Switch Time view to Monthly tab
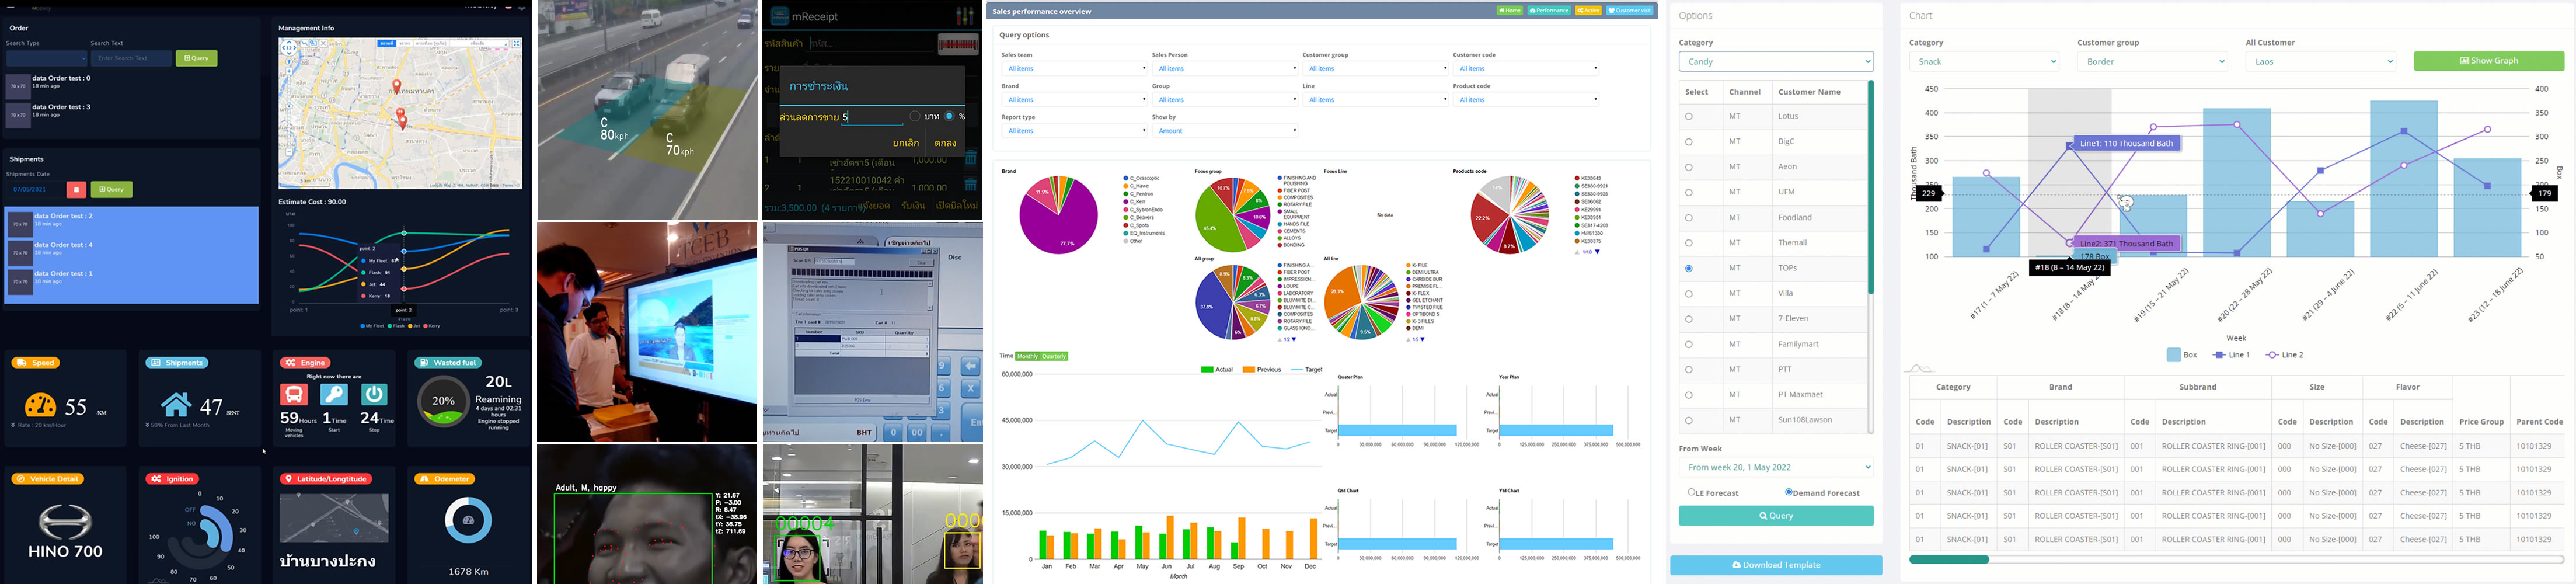Viewport: 2576px width, 584px height. (x=1027, y=356)
